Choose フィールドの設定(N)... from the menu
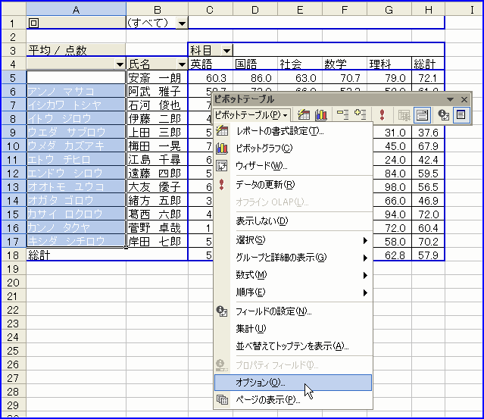The height and width of the screenshot is (419, 484). pyautogui.click(x=293, y=311)
